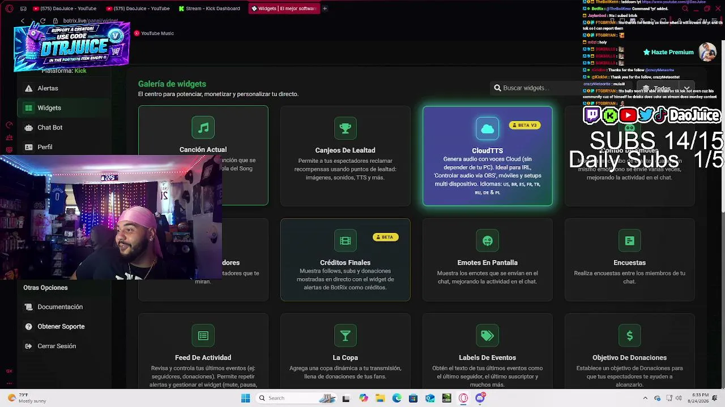Image resolution: width=725 pixels, height=407 pixels.
Task: Click the Objetivo De Donaciones title
Action: (629, 358)
